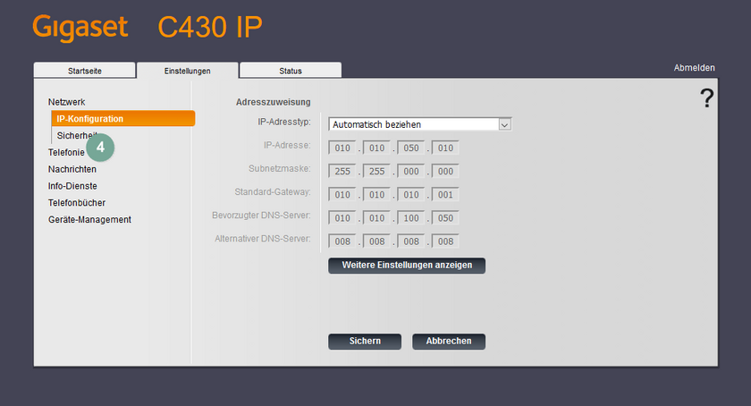Open the help question mark icon
This screenshot has width=751, height=406.
[706, 97]
